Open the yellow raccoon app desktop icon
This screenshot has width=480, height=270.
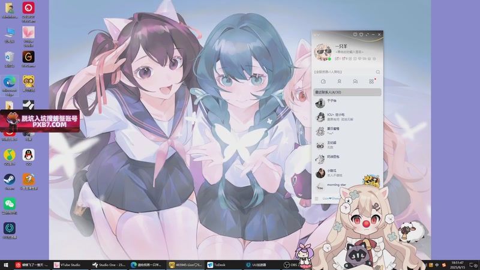(28, 83)
